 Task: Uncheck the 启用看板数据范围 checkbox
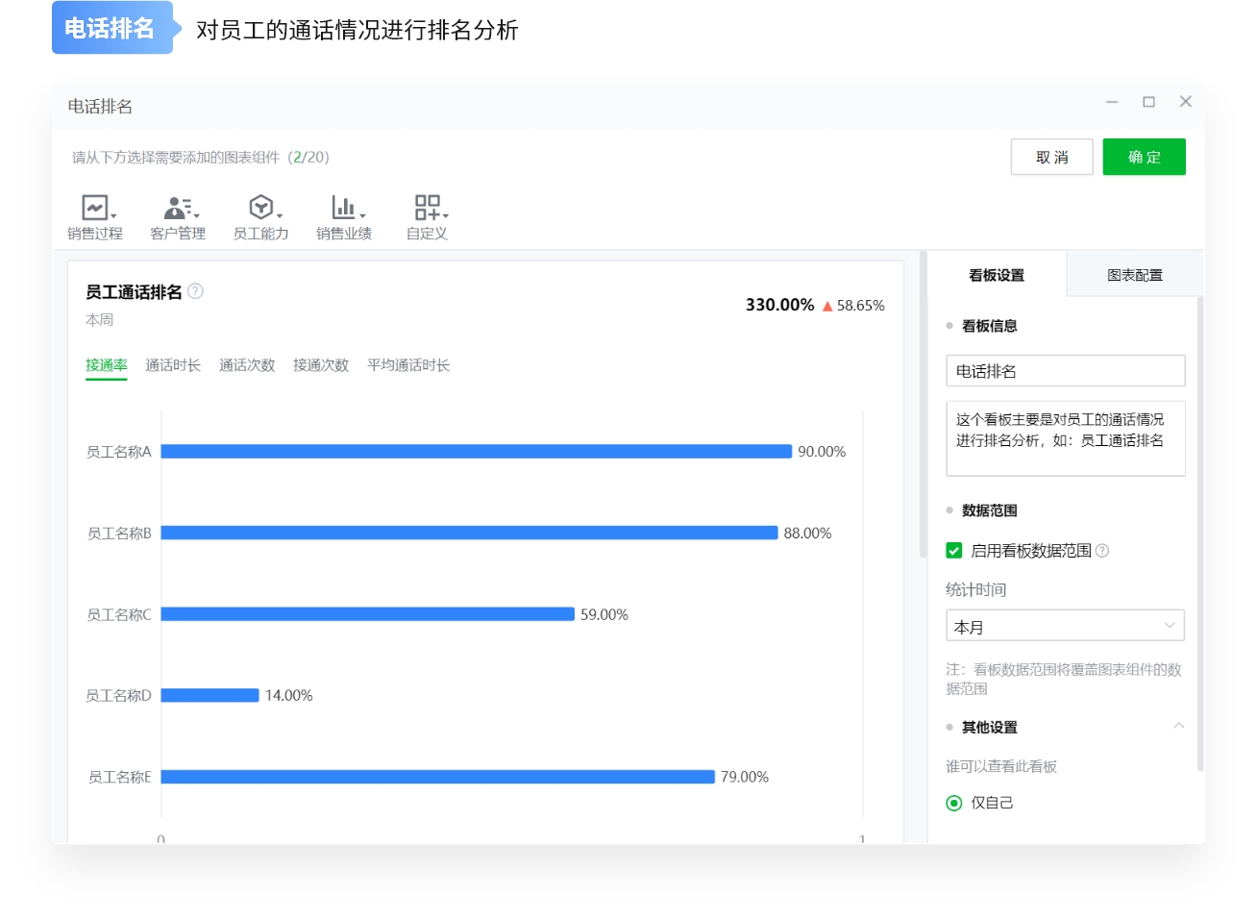pyautogui.click(x=953, y=551)
